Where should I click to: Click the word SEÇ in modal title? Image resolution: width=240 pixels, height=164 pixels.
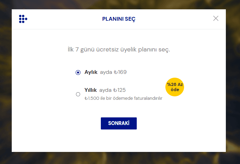[x=130, y=19]
